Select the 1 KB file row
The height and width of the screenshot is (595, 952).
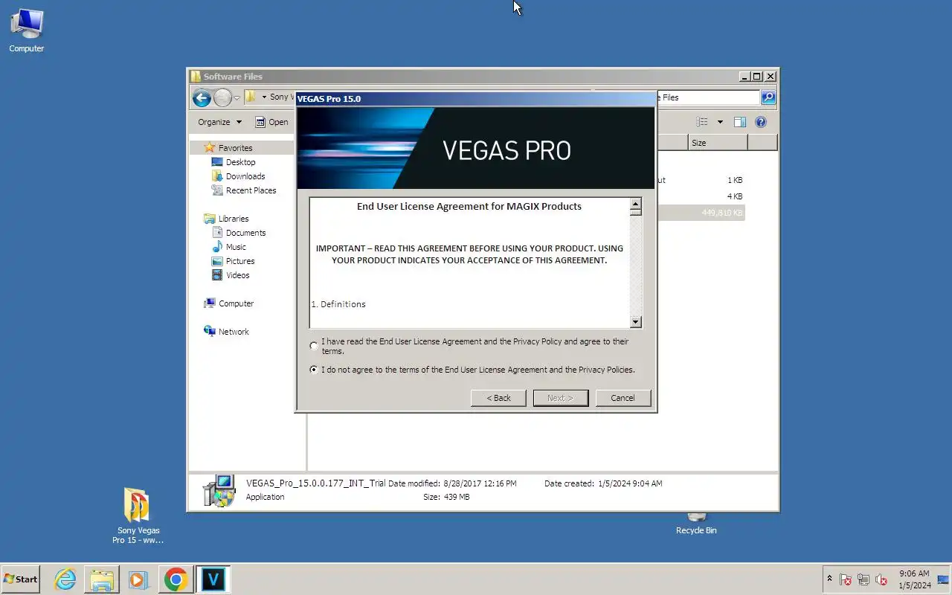700,180
